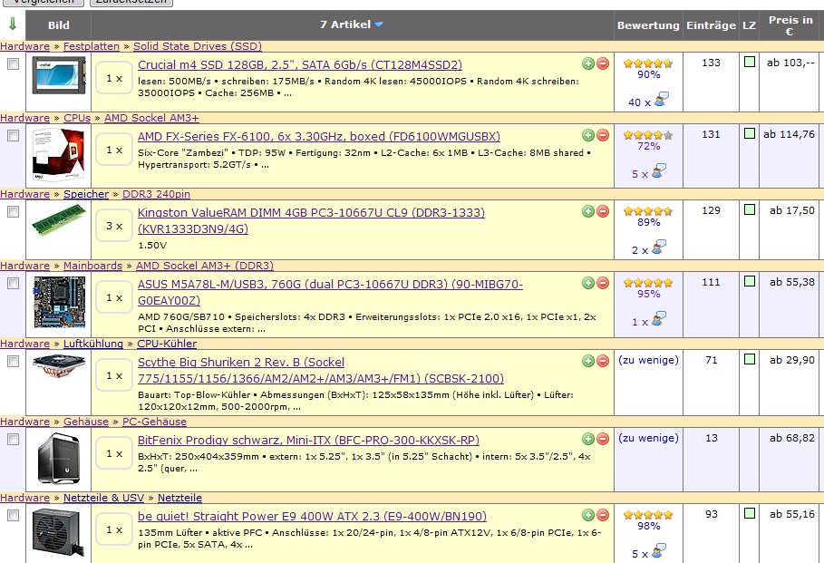Go to PC-Gehäuse category

[154, 422]
